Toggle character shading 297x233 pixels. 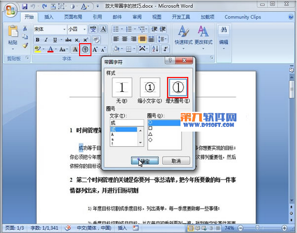(x=75, y=49)
